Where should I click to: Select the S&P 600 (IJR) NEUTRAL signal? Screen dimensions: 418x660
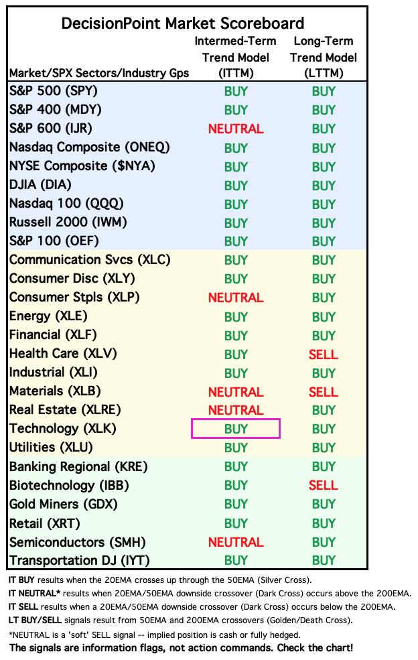pyautogui.click(x=236, y=129)
